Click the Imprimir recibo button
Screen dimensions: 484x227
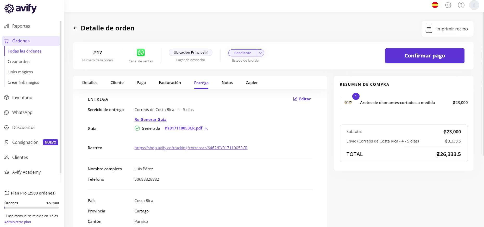point(447,29)
